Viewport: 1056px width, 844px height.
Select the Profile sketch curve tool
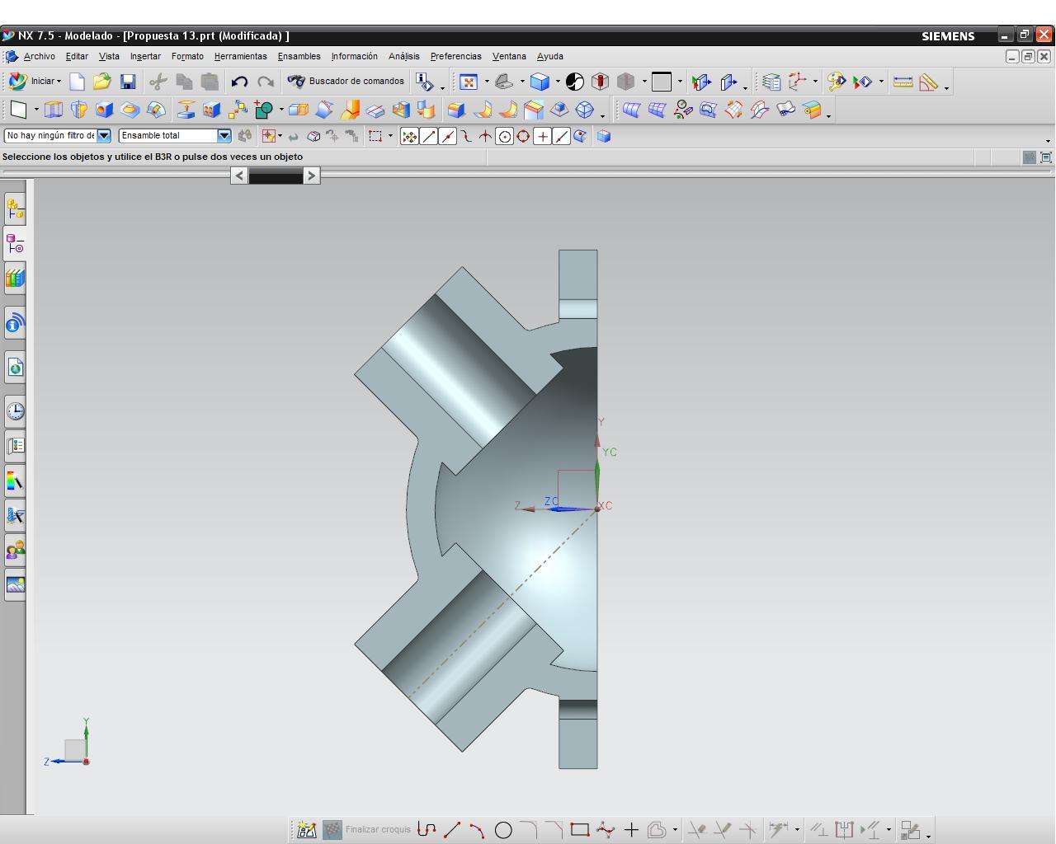(427, 830)
